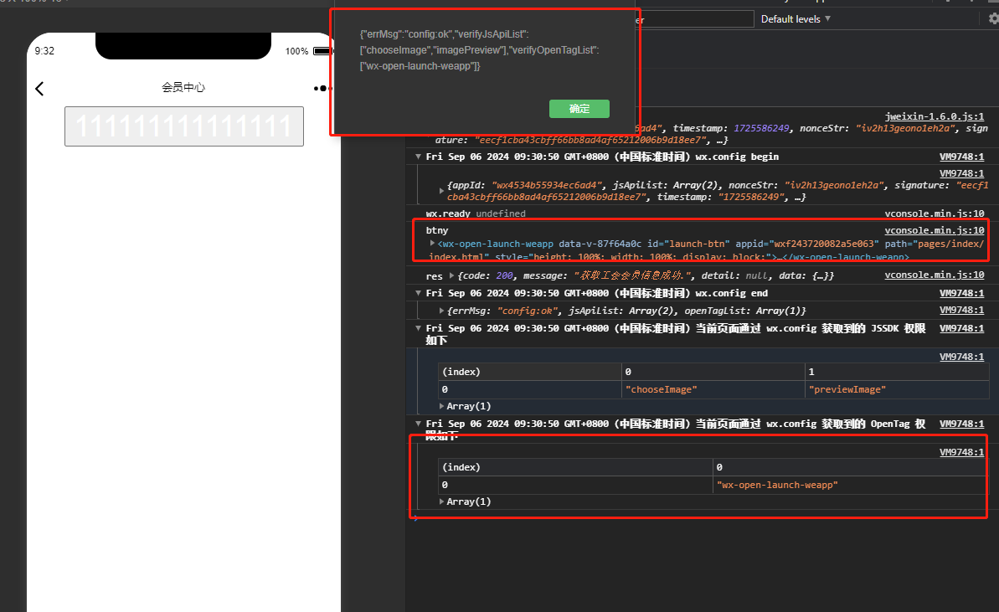Click the 会员中心 page title
This screenshot has height=612, width=999.
[183, 87]
